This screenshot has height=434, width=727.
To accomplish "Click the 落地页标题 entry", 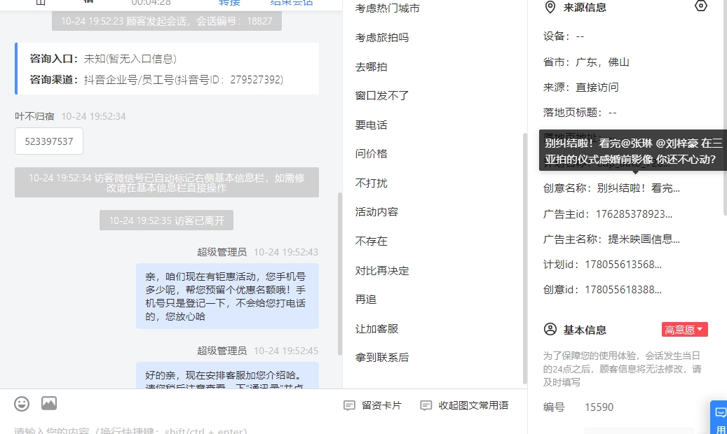I will click(580, 112).
